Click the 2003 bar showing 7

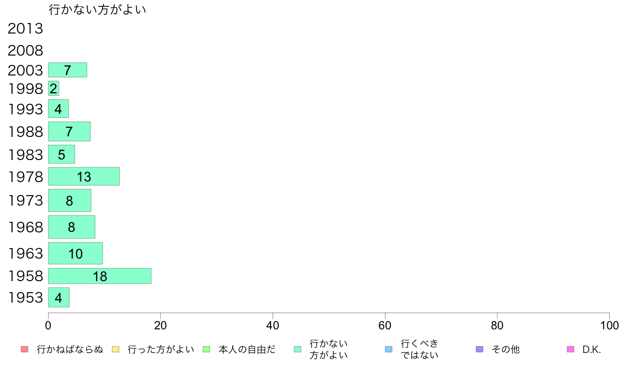pyautogui.click(x=68, y=70)
